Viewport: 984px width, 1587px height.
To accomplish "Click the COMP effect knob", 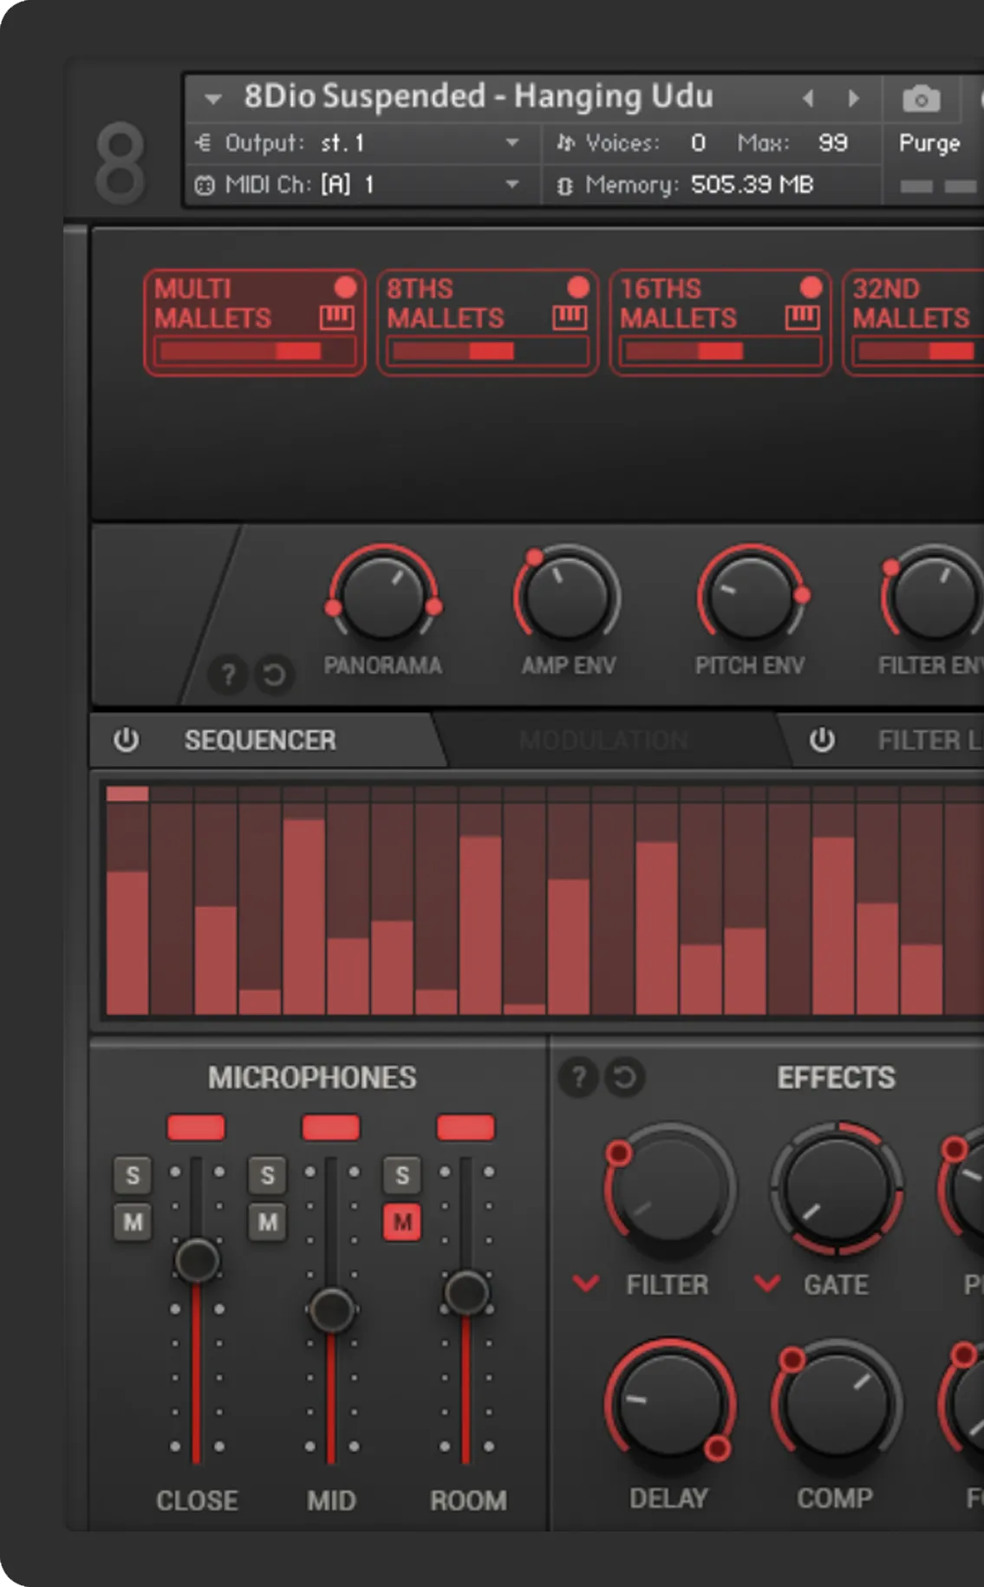I will coord(837,1404).
